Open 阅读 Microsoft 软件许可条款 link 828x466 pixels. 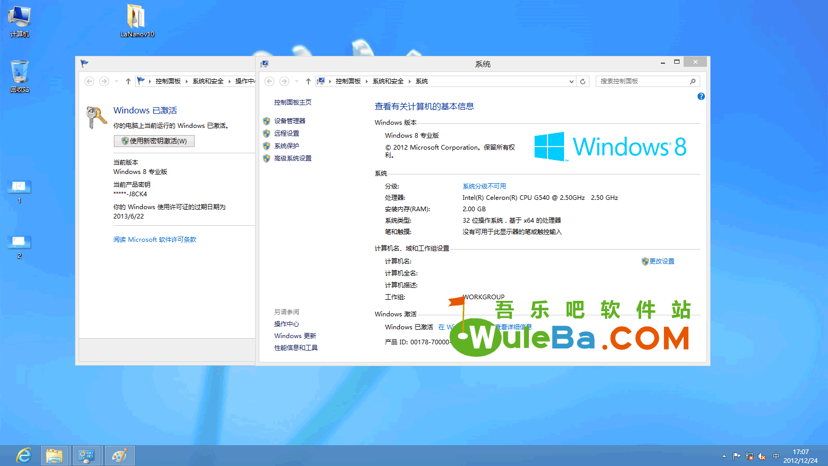click(x=155, y=239)
